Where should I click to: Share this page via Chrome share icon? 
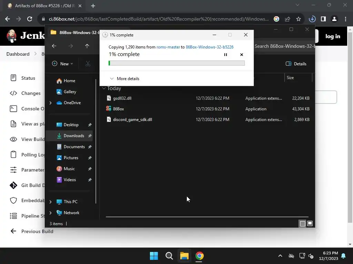click(x=288, y=19)
